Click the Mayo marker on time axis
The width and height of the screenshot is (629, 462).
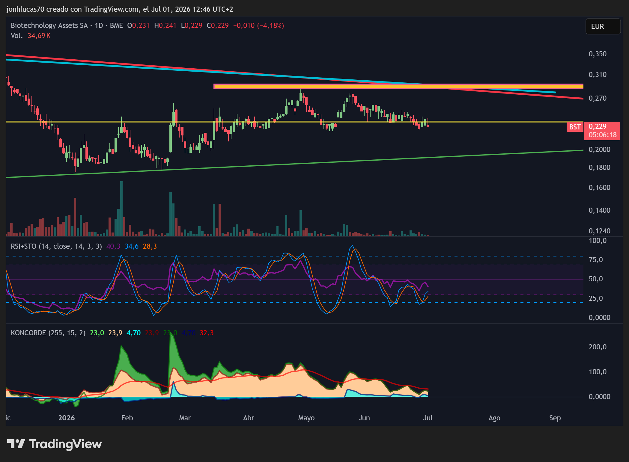(306, 418)
